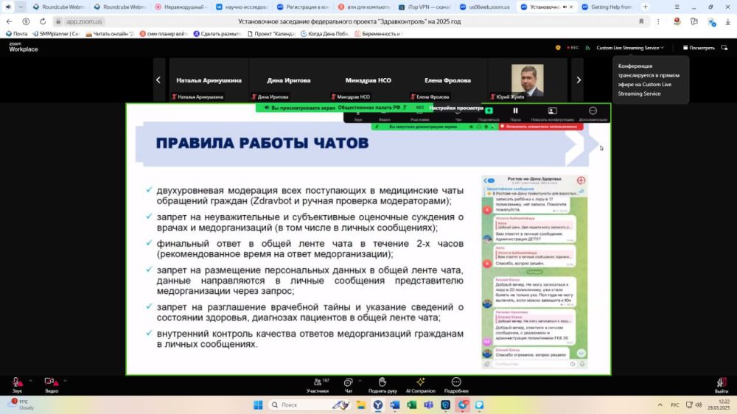The width and height of the screenshot is (737, 414).
Task: Open Word from the taskbar
Action: point(394,405)
